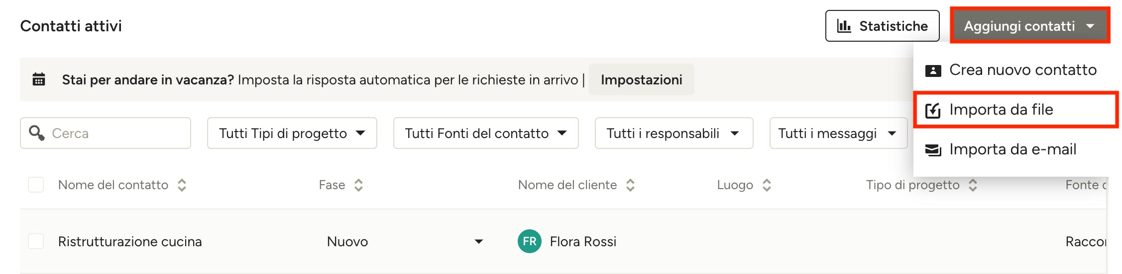
Task: Sort by Nome del contatto arrows
Action: 182,185
